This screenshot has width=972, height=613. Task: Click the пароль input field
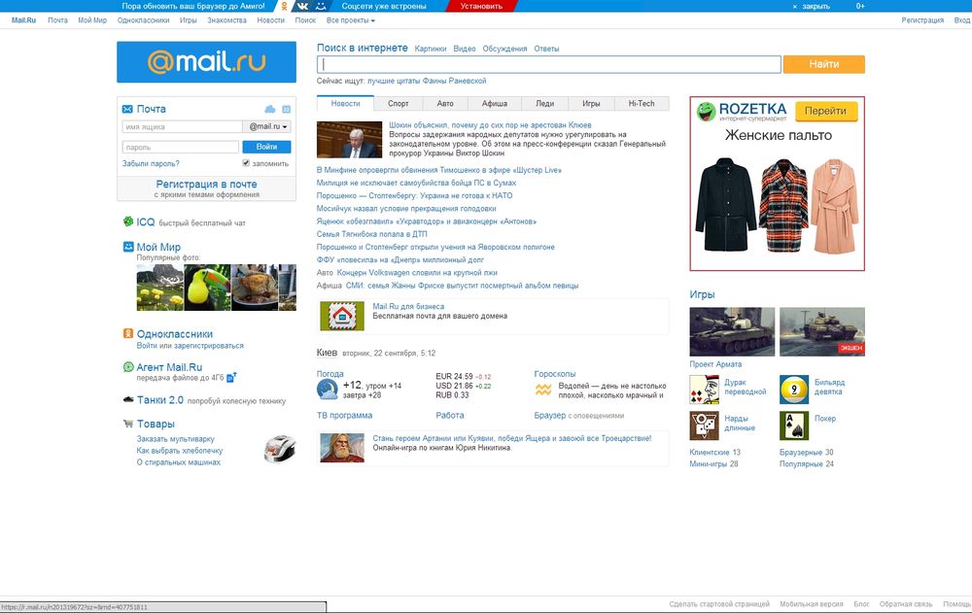coord(181,147)
